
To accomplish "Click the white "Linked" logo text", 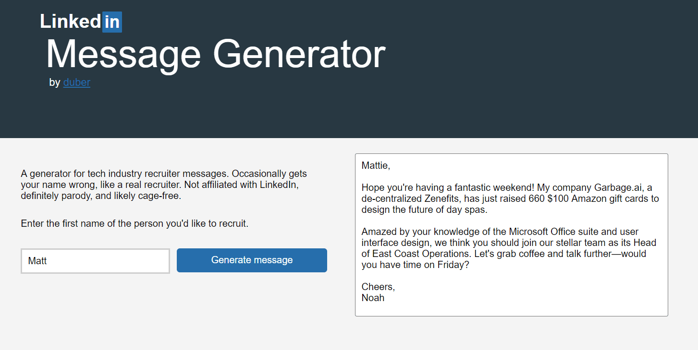I will tap(71, 22).
